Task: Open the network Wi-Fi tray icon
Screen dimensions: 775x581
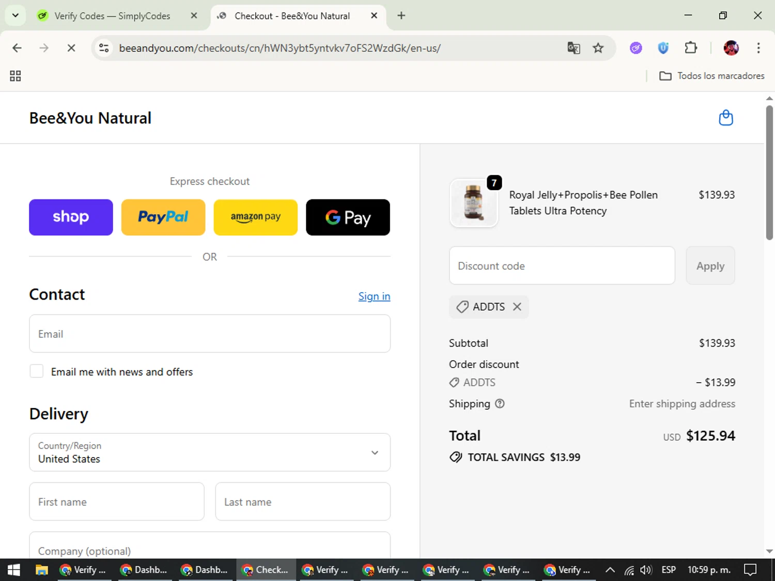Action: [629, 570]
